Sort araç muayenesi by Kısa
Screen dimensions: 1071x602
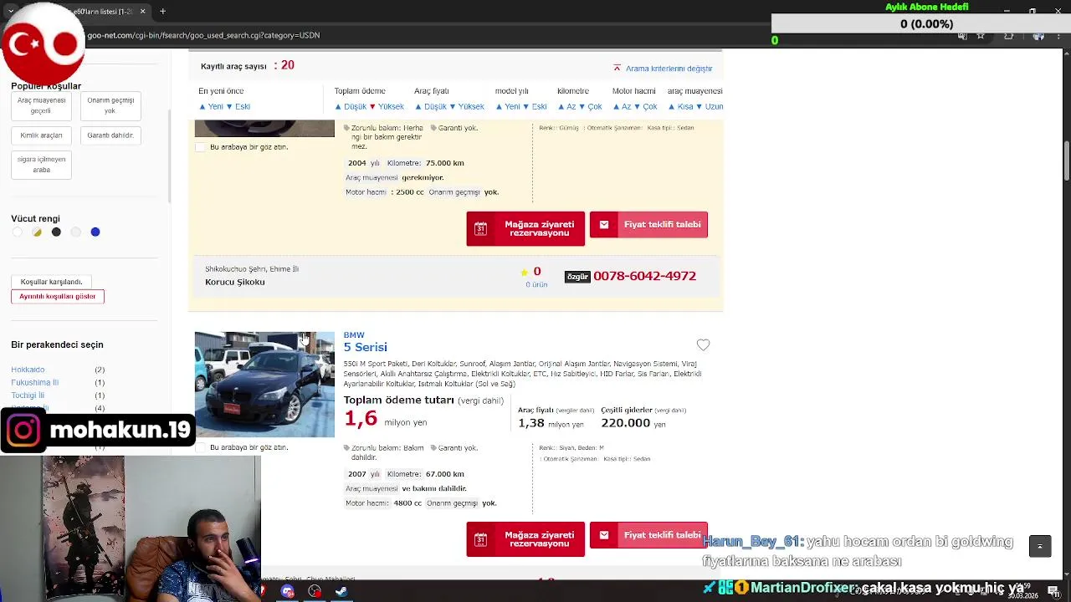[x=681, y=107]
